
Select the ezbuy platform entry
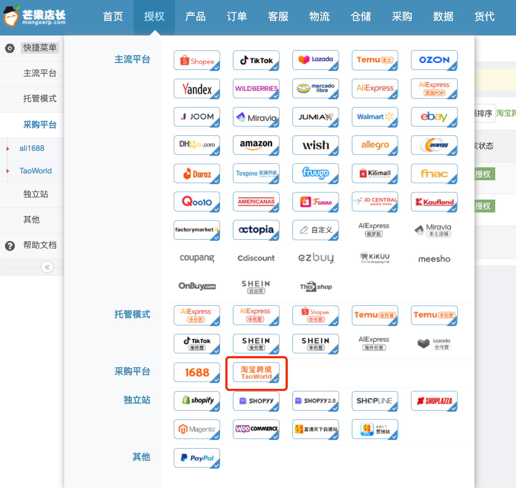click(x=316, y=258)
